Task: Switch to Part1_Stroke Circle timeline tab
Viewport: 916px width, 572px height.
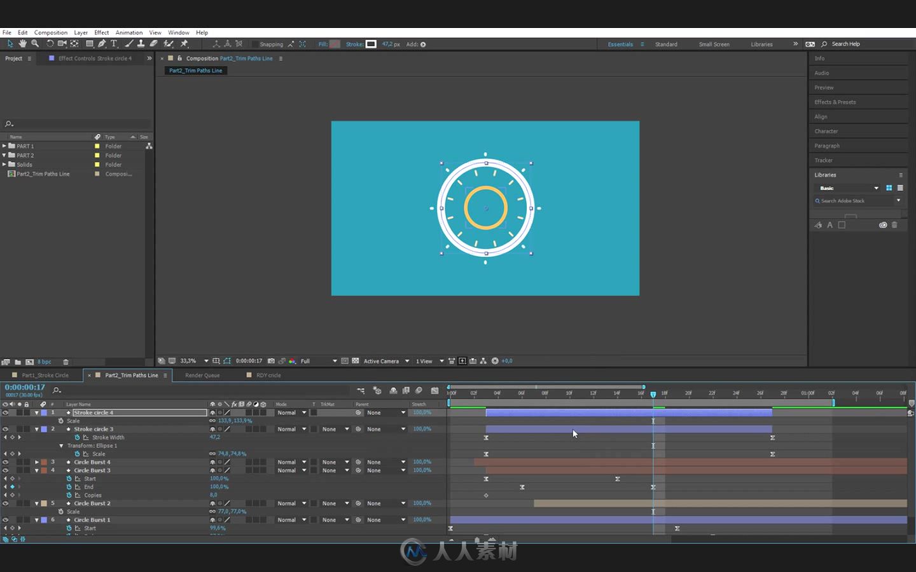Action: click(44, 375)
